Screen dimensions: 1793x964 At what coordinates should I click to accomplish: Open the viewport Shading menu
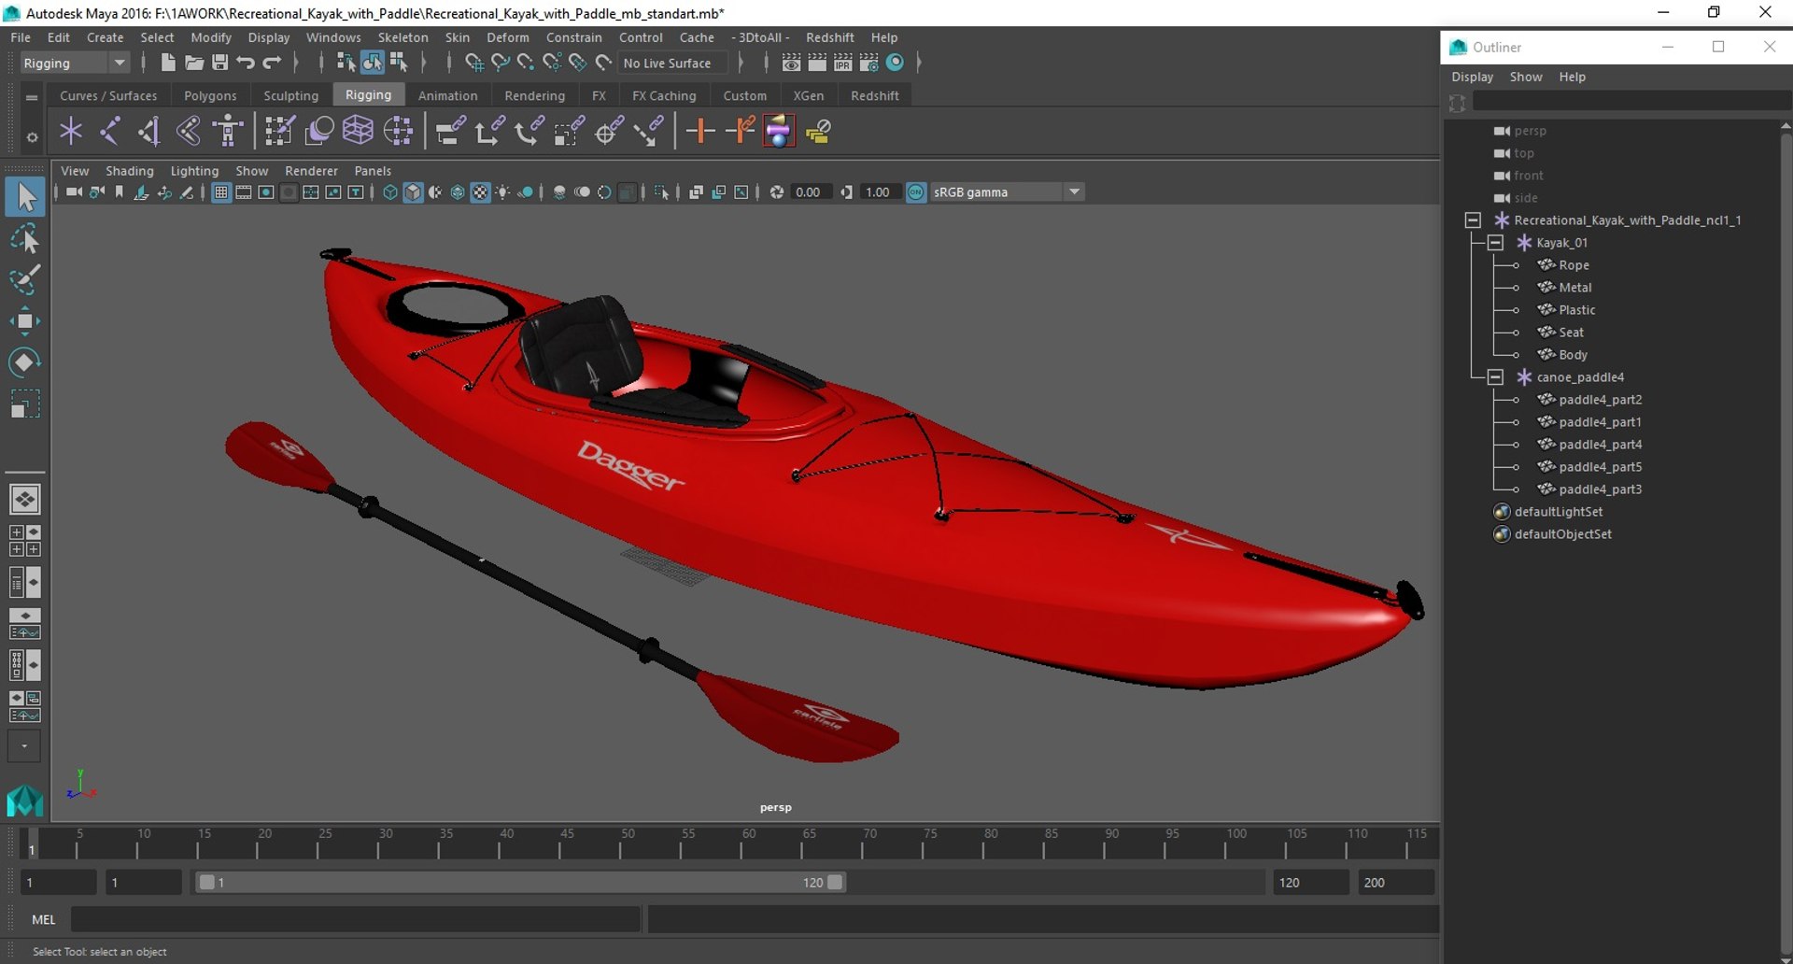(x=129, y=171)
